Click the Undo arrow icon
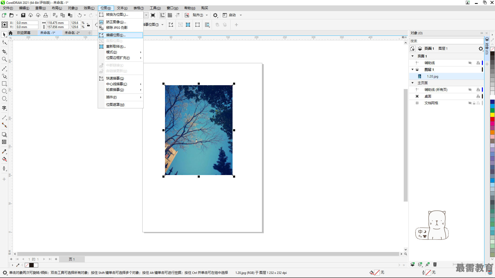The height and width of the screenshot is (278, 495). pos(79,15)
